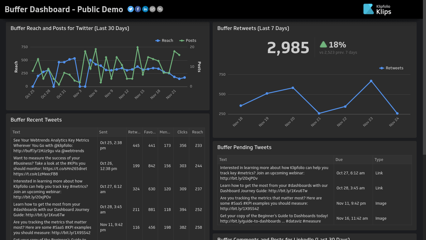Sort Recent Tweets by Favorites column
Image resolution: width=426 pixels, height=240 pixels.
click(150, 132)
